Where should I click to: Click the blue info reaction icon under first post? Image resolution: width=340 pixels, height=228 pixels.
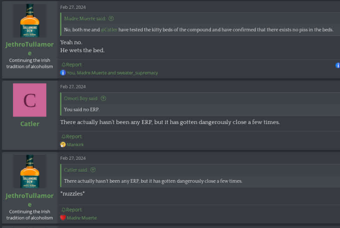(x=63, y=73)
